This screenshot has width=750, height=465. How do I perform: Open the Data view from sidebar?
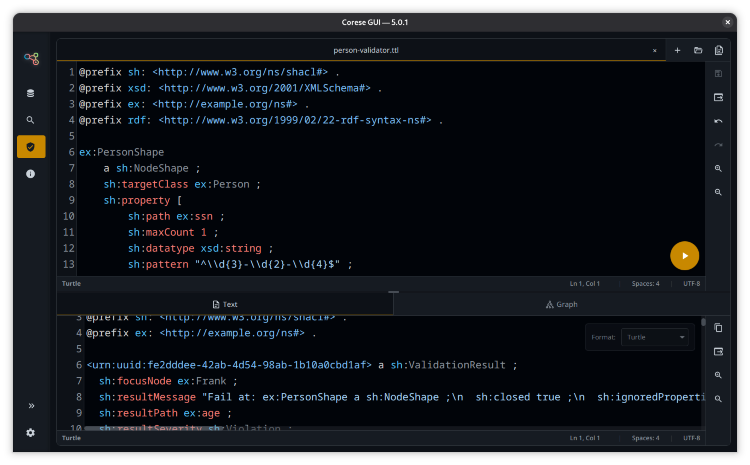click(x=31, y=93)
